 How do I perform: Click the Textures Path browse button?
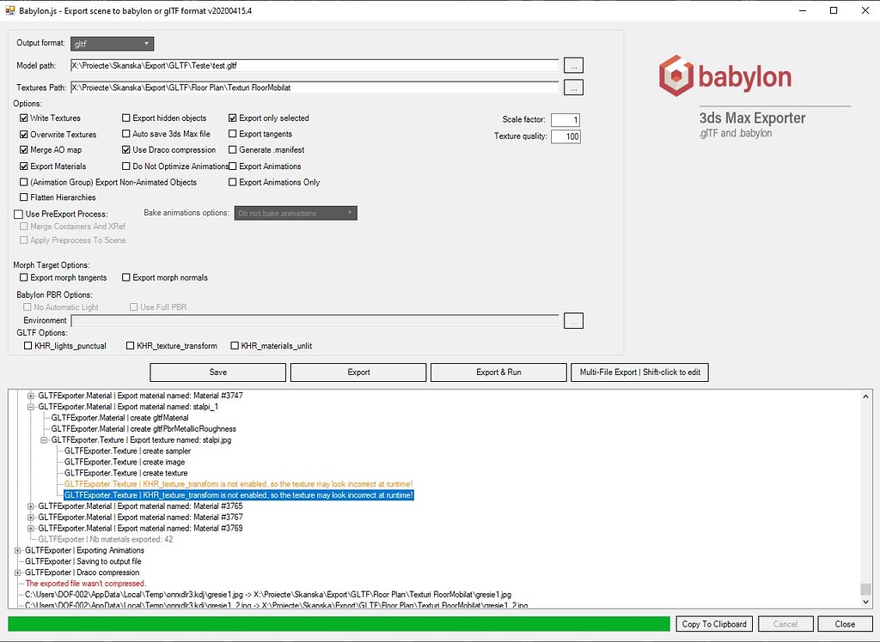coord(573,86)
